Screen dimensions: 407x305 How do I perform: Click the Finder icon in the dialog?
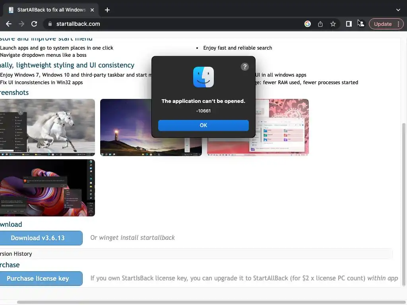coord(203,77)
